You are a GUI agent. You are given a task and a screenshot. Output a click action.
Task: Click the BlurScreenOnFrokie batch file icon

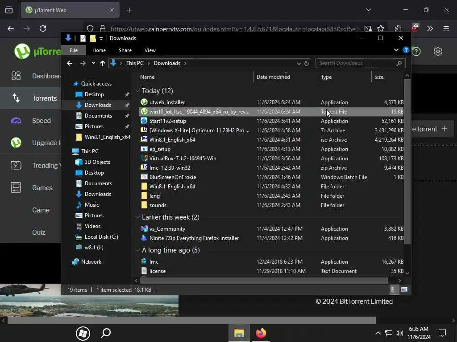tap(144, 177)
